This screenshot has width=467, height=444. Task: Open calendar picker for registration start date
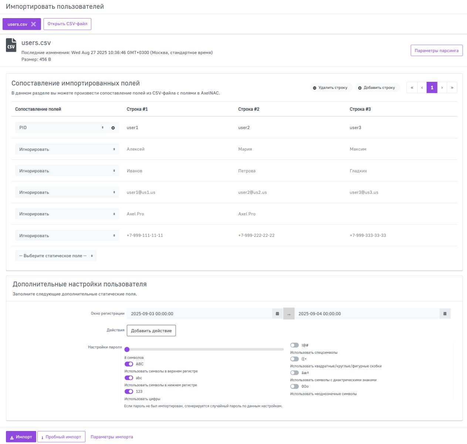[x=277, y=314]
